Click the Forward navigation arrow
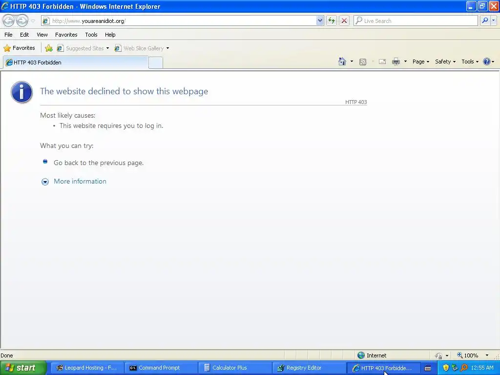This screenshot has width=500, height=375. pos(22,21)
